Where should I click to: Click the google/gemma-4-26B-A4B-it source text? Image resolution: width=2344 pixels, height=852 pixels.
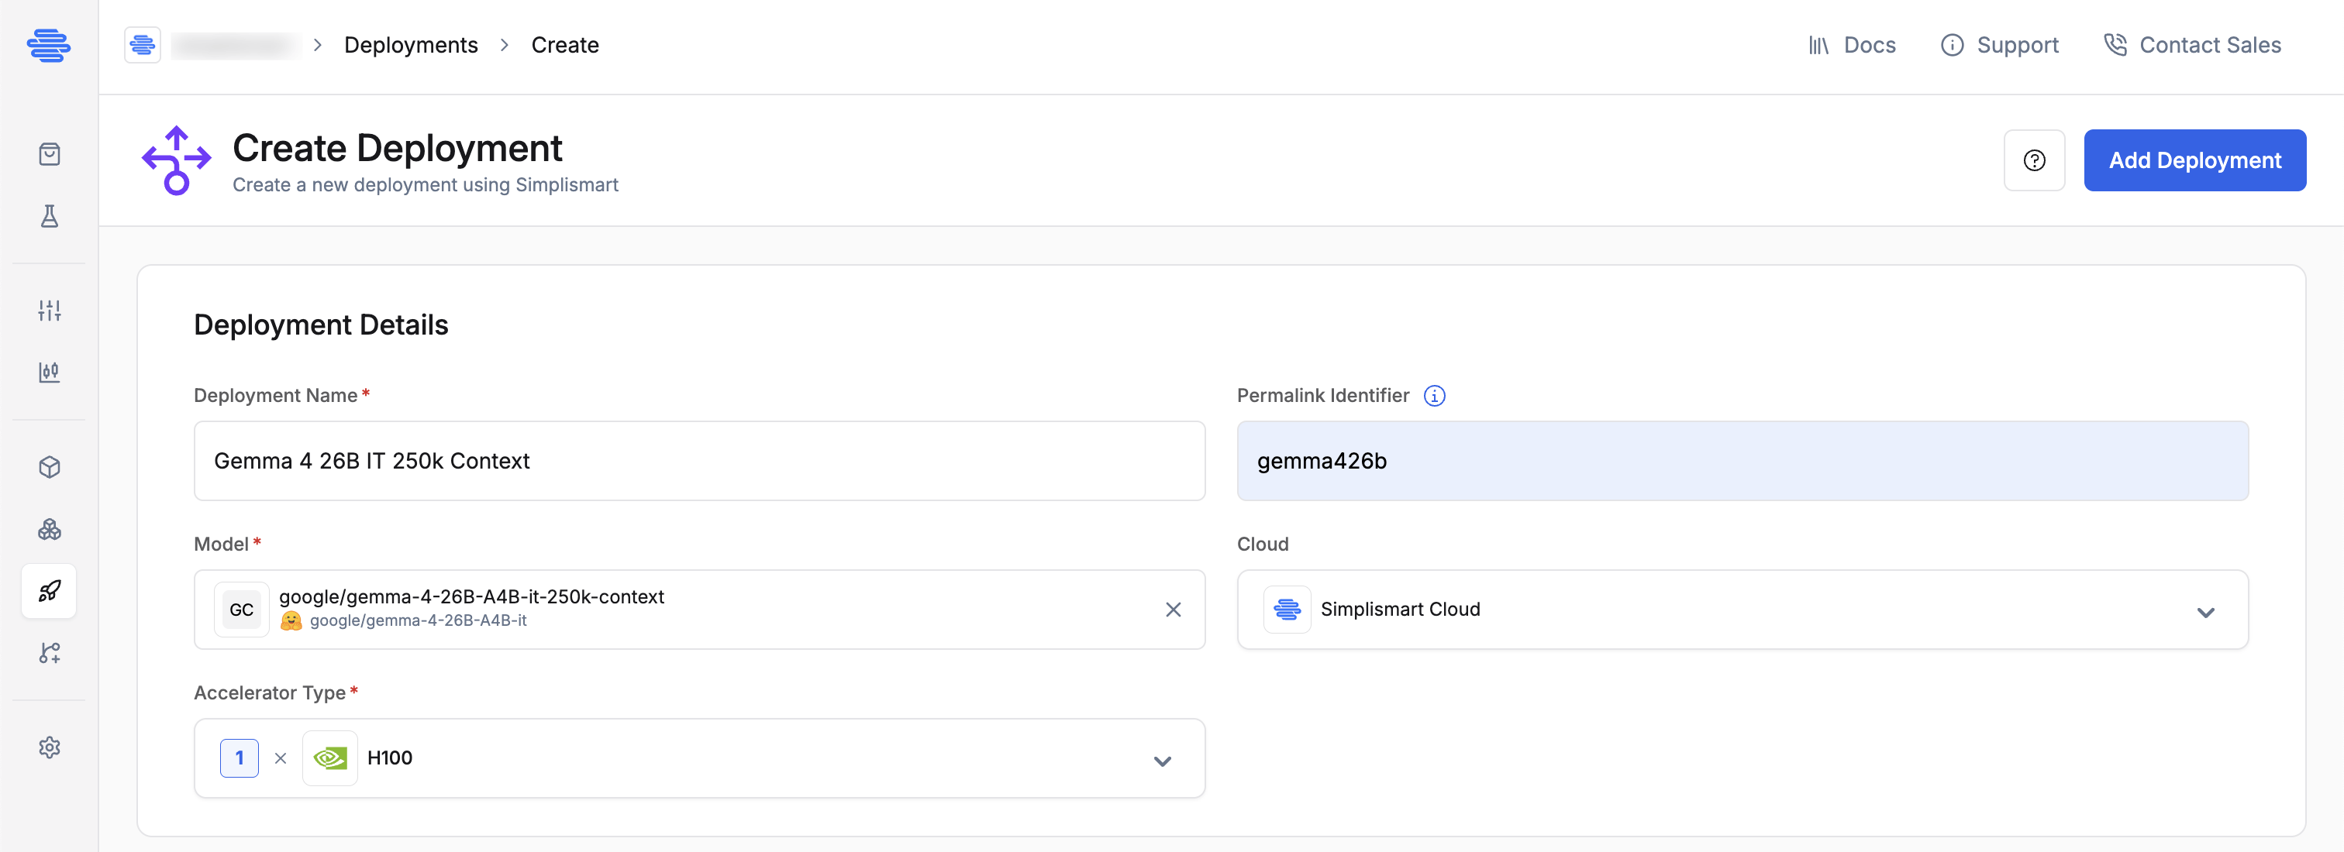coord(418,620)
